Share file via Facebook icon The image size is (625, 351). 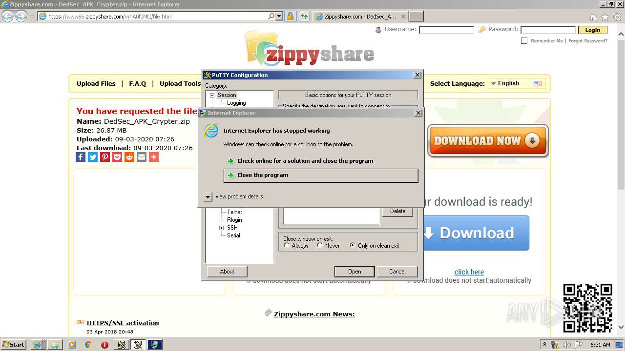(x=81, y=157)
